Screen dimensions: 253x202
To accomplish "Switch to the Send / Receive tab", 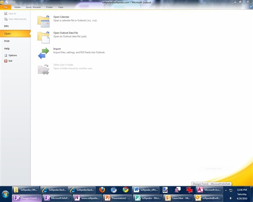I will 33,7.
